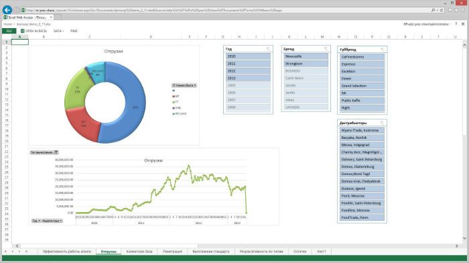Screen dimensions: 469x263
Task: Switch to Остатки sheet tab
Action: coord(299,252)
